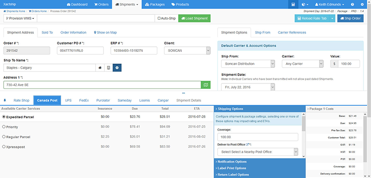Select the Expedited Parcel radio button

[x=4, y=117]
